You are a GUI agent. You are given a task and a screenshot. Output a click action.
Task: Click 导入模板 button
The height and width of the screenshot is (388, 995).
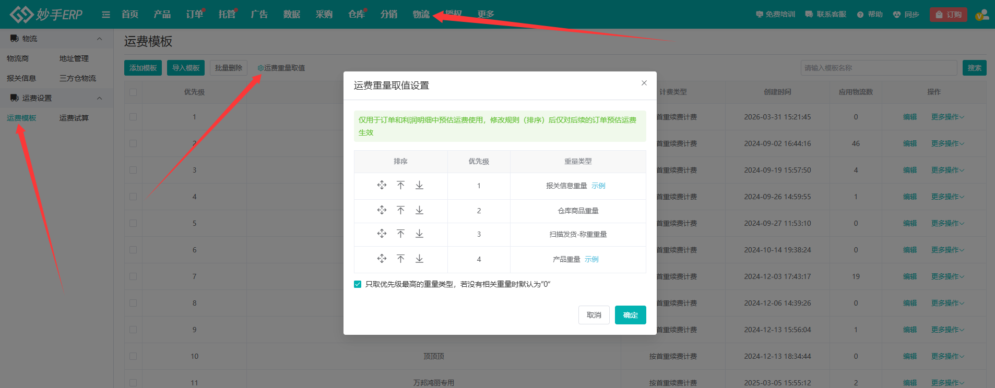click(186, 68)
